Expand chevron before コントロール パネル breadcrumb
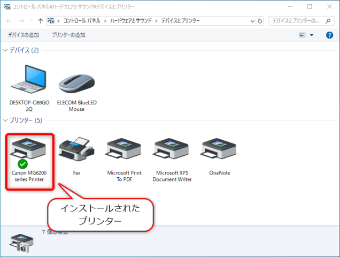The width and height of the screenshot is (340, 257). pyautogui.click(x=58, y=21)
